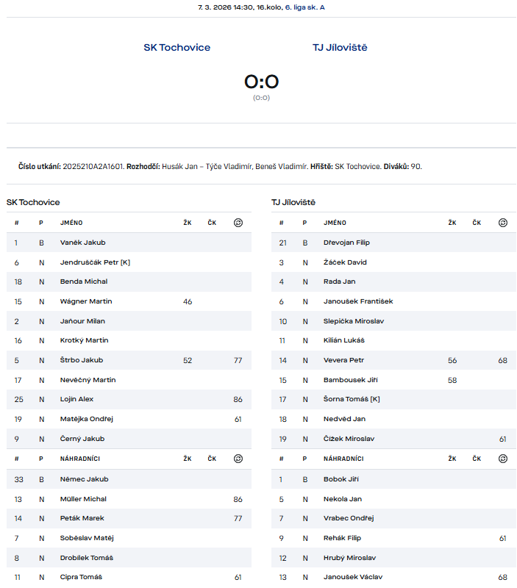The image size is (517, 588).
Task: Open TJ Jíloviště team link above the score
Action: pyautogui.click(x=340, y=48)
